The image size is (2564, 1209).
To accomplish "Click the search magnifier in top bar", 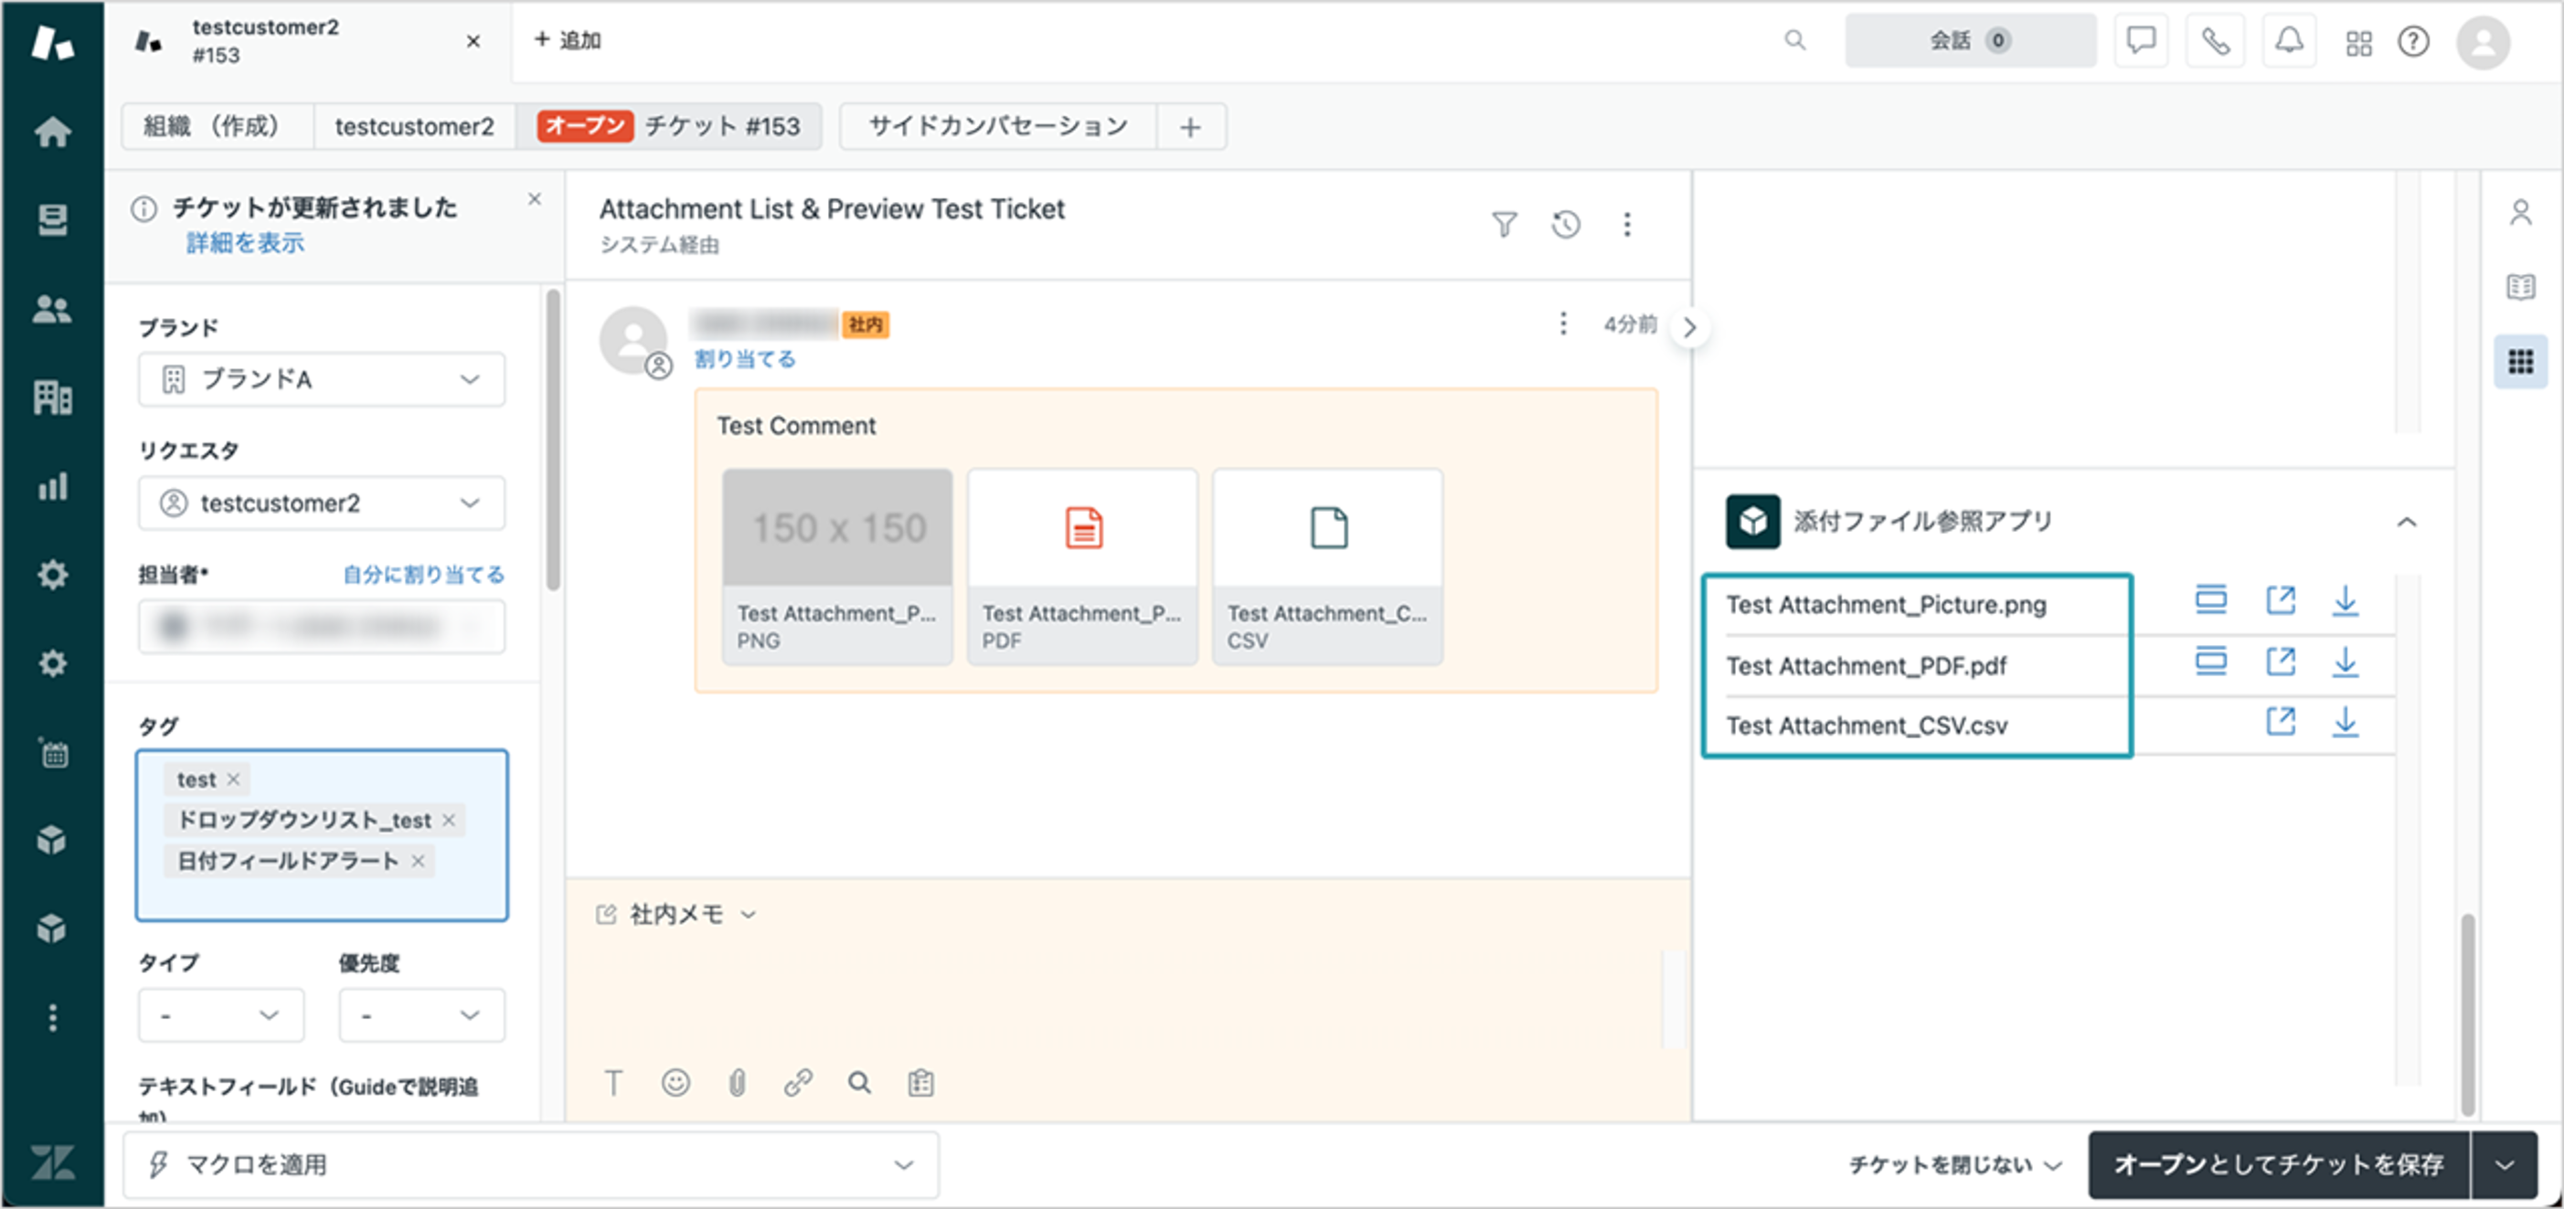I will [1794, 40].
